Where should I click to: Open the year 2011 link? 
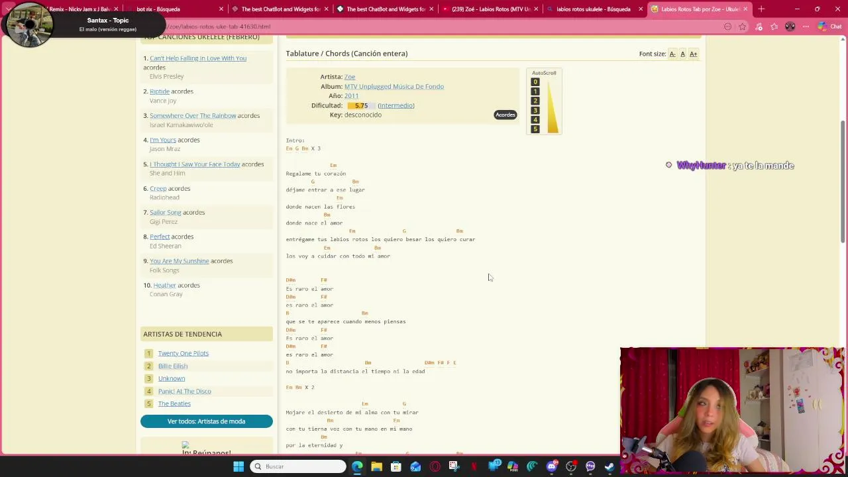pyautogui.click(x=351, y=96)
